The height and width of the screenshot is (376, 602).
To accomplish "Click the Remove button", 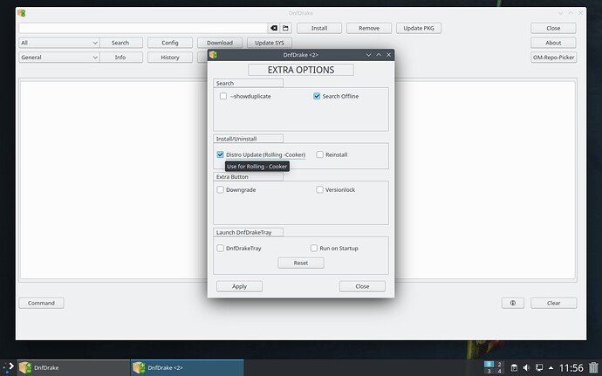I will click(369, 28).
